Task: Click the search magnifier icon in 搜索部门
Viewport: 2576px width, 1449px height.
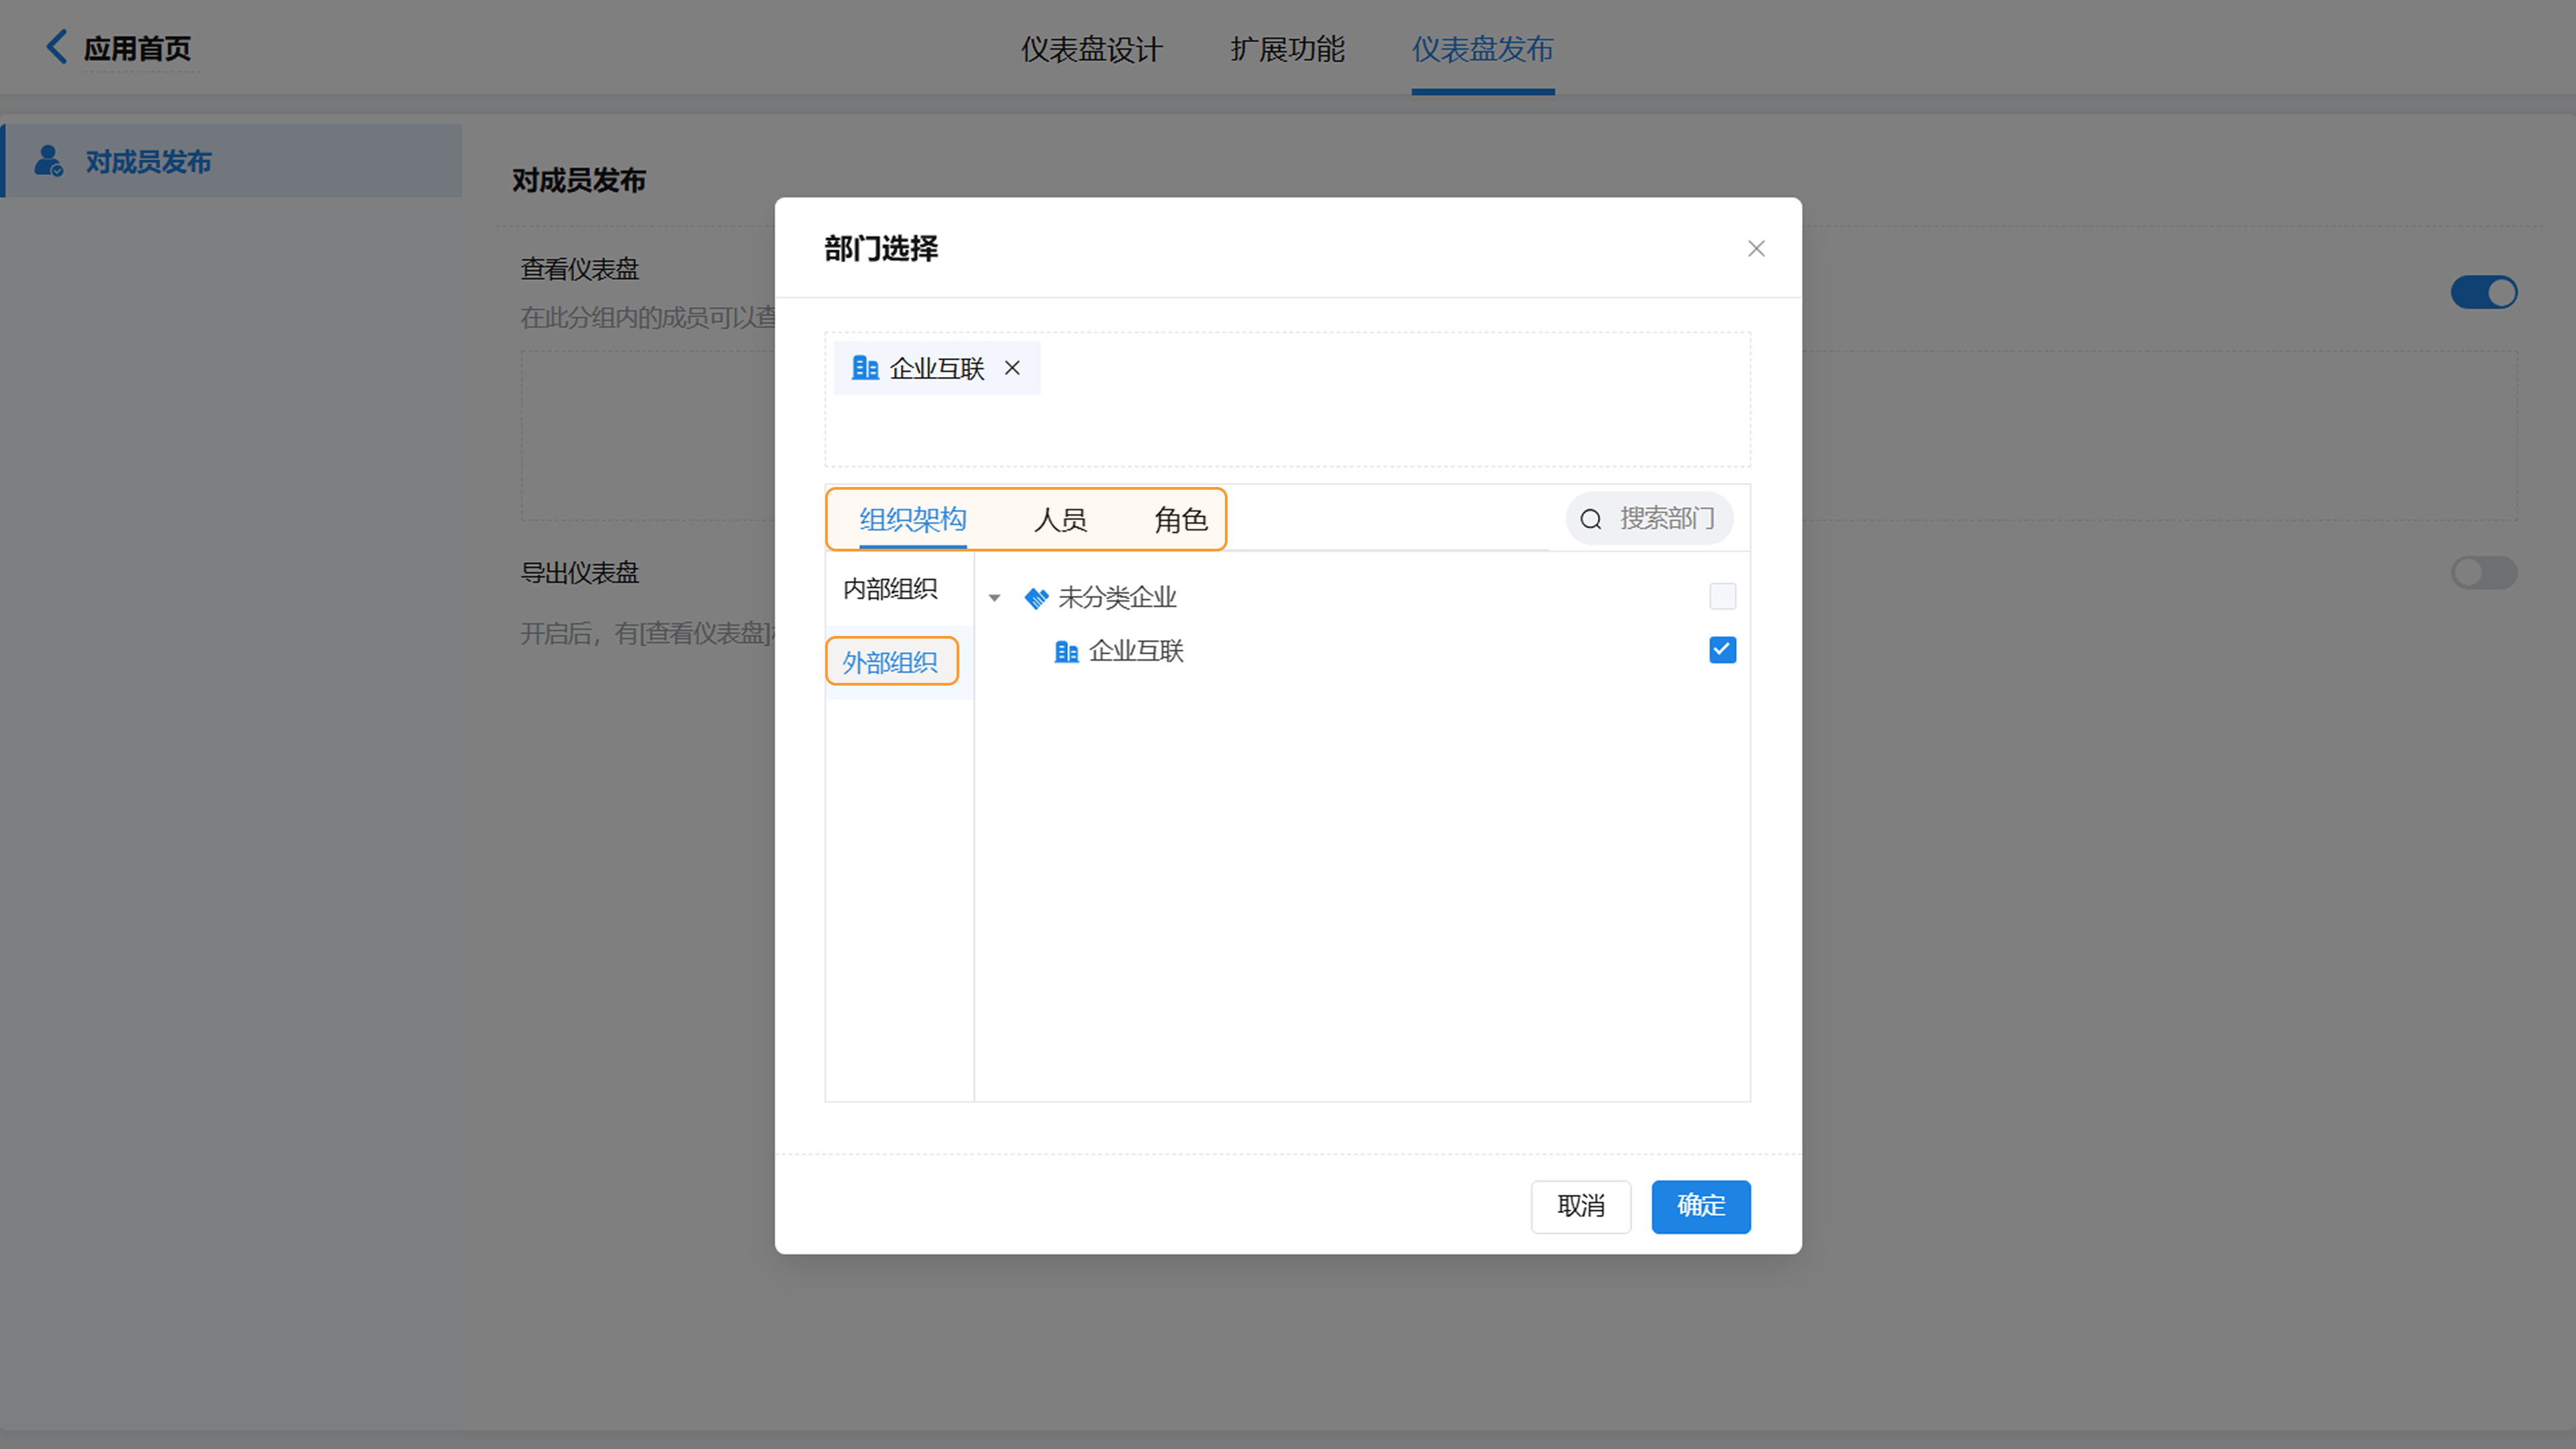Action: tap(1590, 519)
